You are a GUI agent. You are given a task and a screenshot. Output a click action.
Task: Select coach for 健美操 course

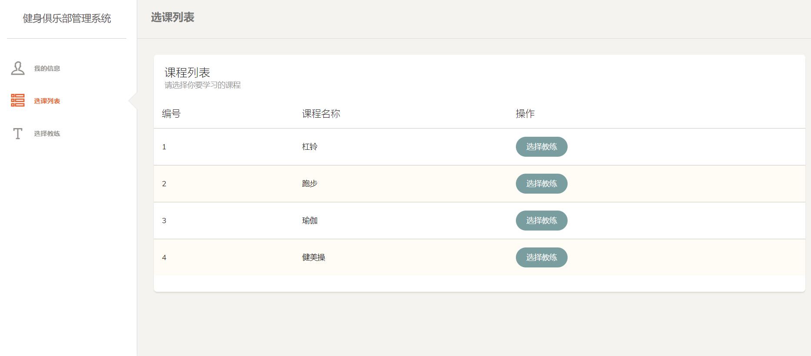[542, 257]
